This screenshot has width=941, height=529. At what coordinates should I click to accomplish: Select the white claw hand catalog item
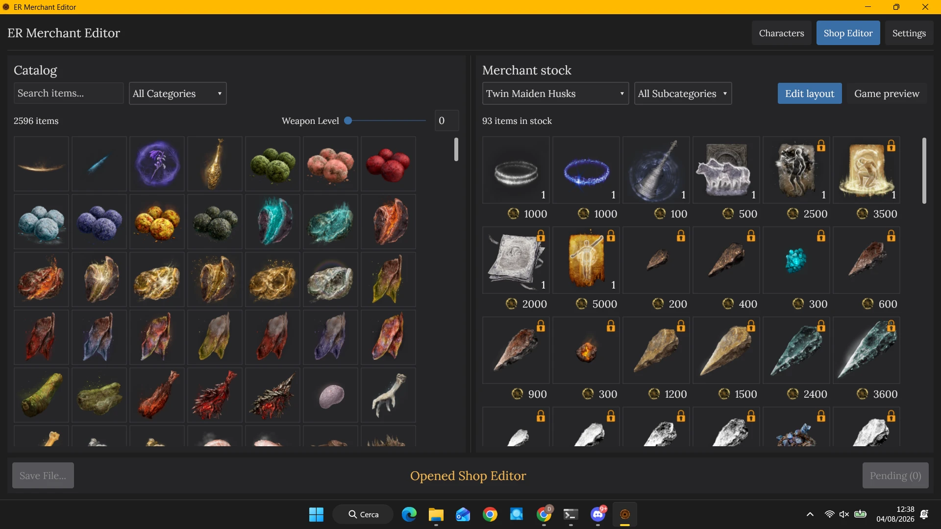pyautogui.click(x=388, y=395)
